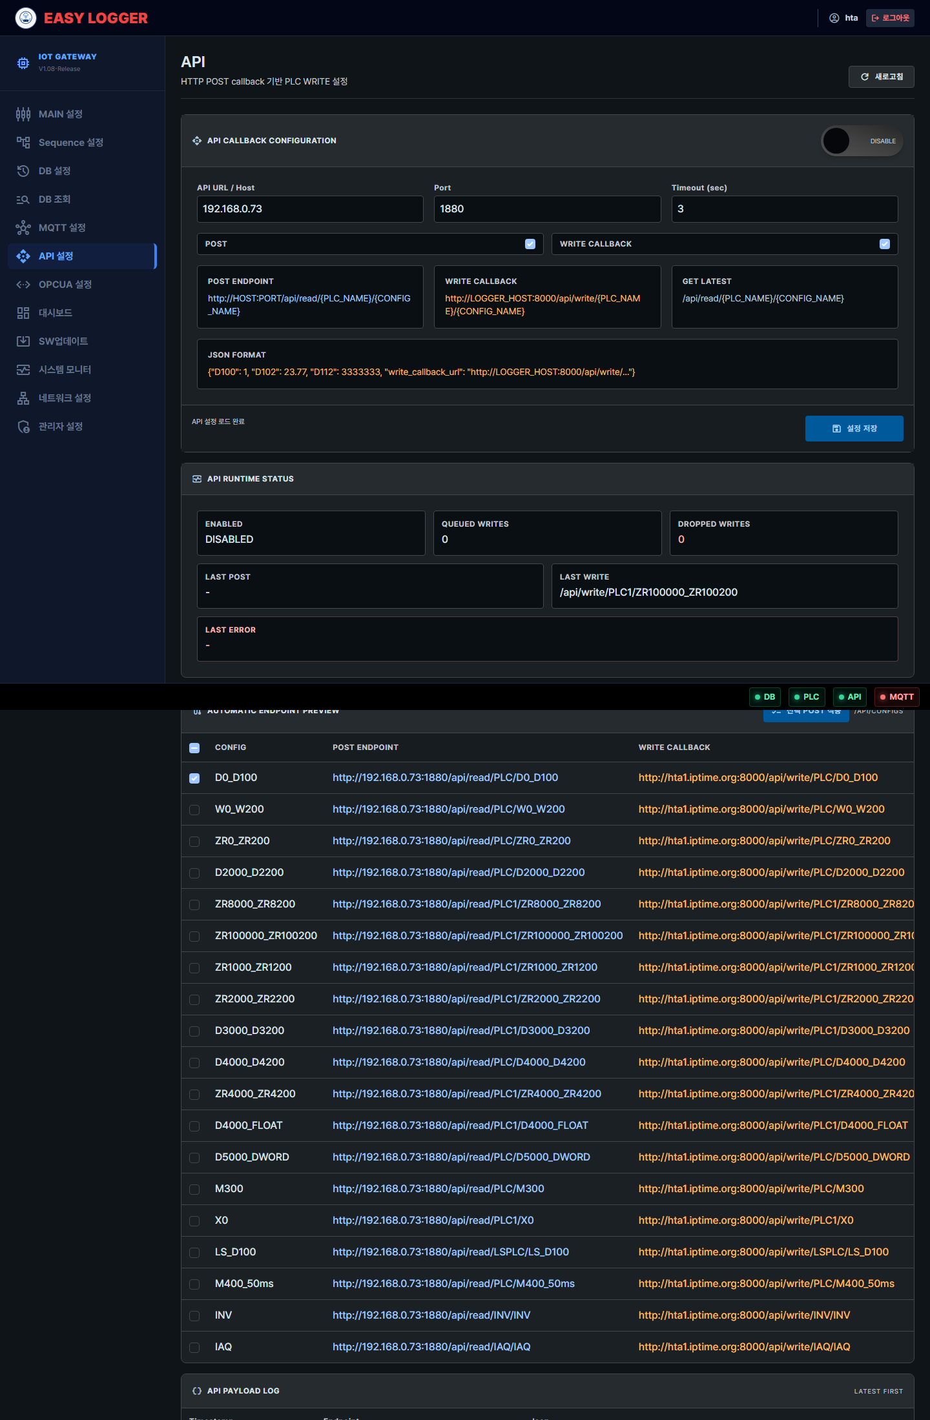
Task: Click the DROPPED WRITES value card
Action: [x=784, y=533]
